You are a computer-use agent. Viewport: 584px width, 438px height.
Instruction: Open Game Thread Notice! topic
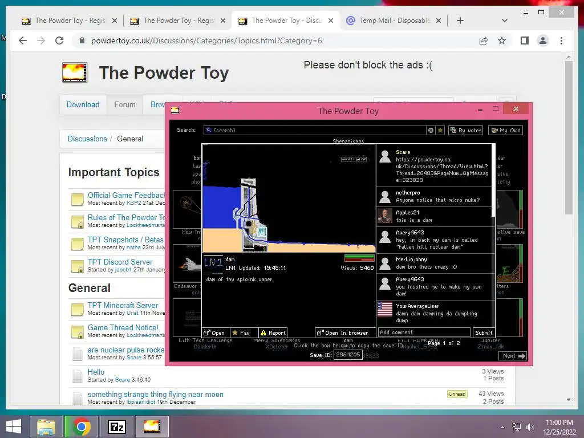click(123, 328)
